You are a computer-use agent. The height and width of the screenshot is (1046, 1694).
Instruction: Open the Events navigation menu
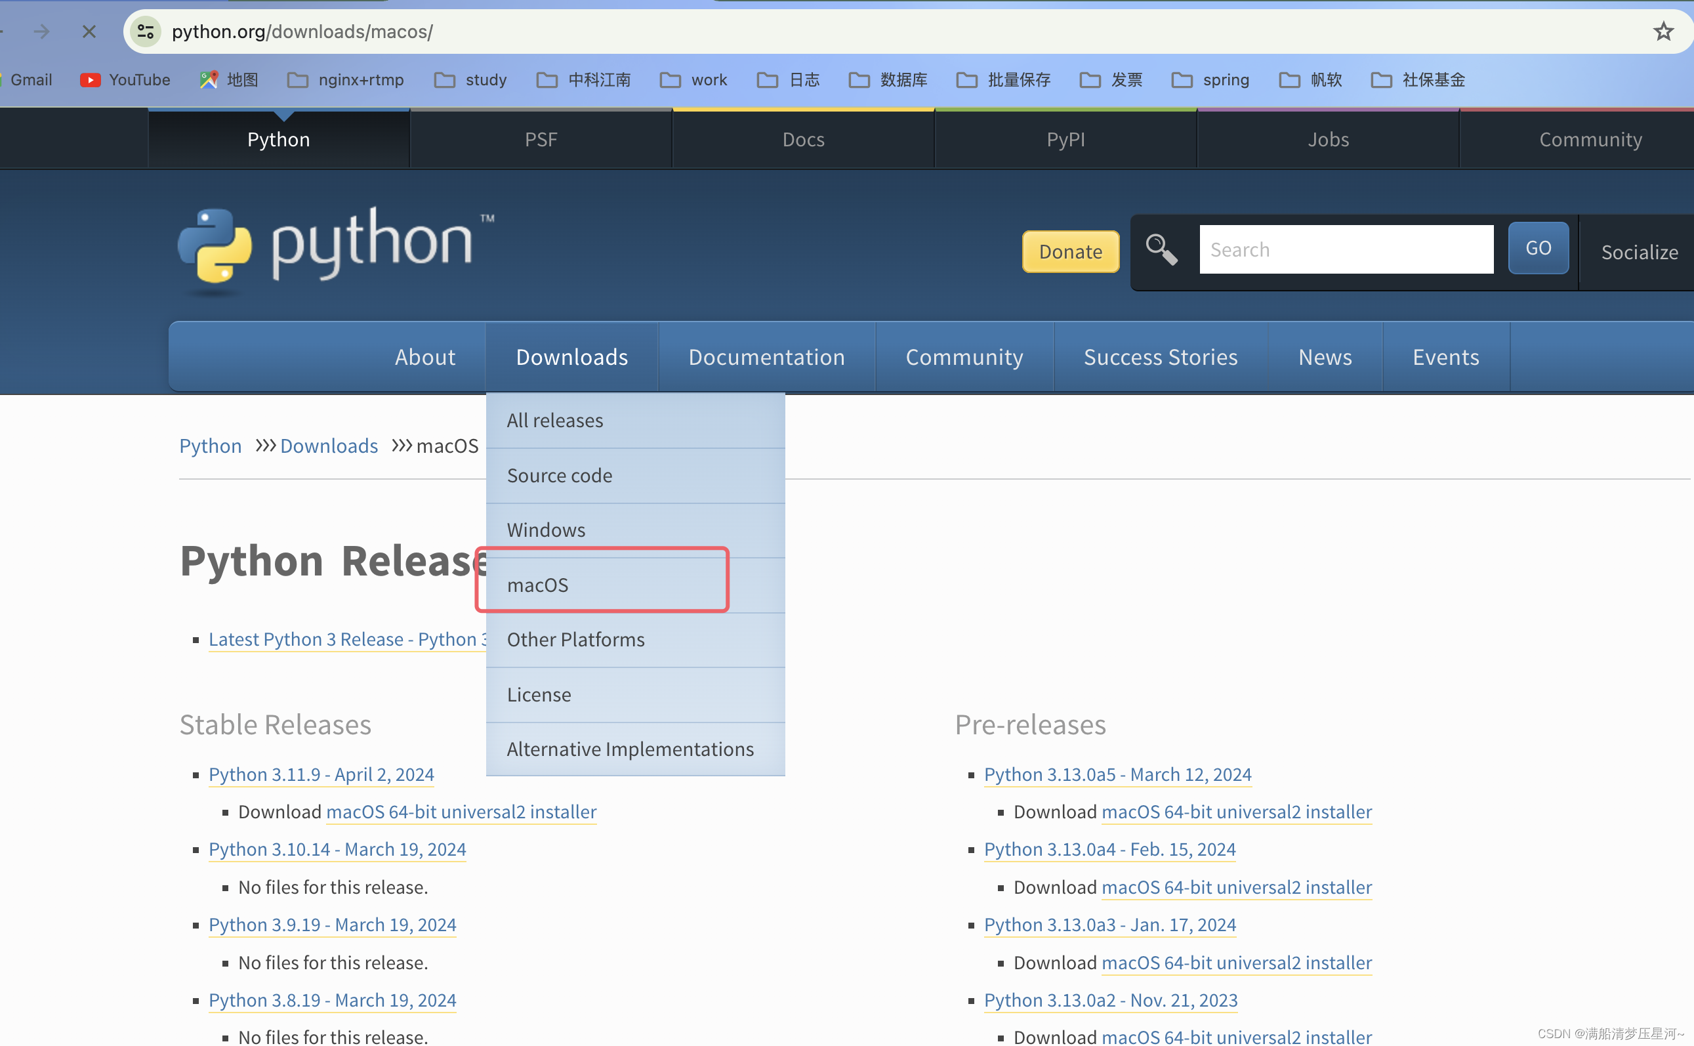click(1446, 357)
